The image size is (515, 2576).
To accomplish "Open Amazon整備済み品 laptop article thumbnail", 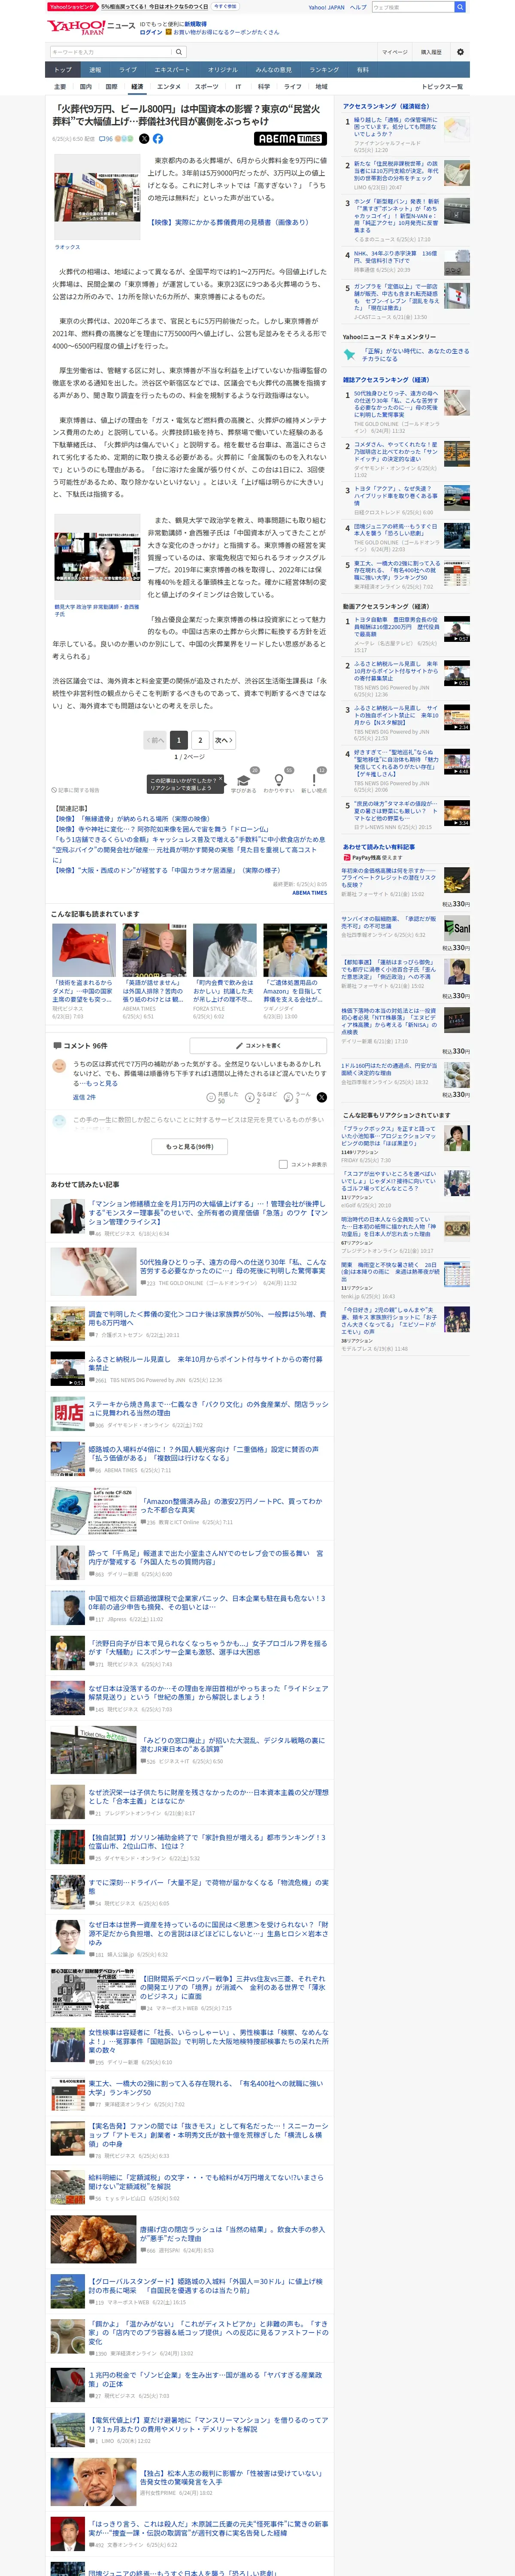I will [94, 1510].
